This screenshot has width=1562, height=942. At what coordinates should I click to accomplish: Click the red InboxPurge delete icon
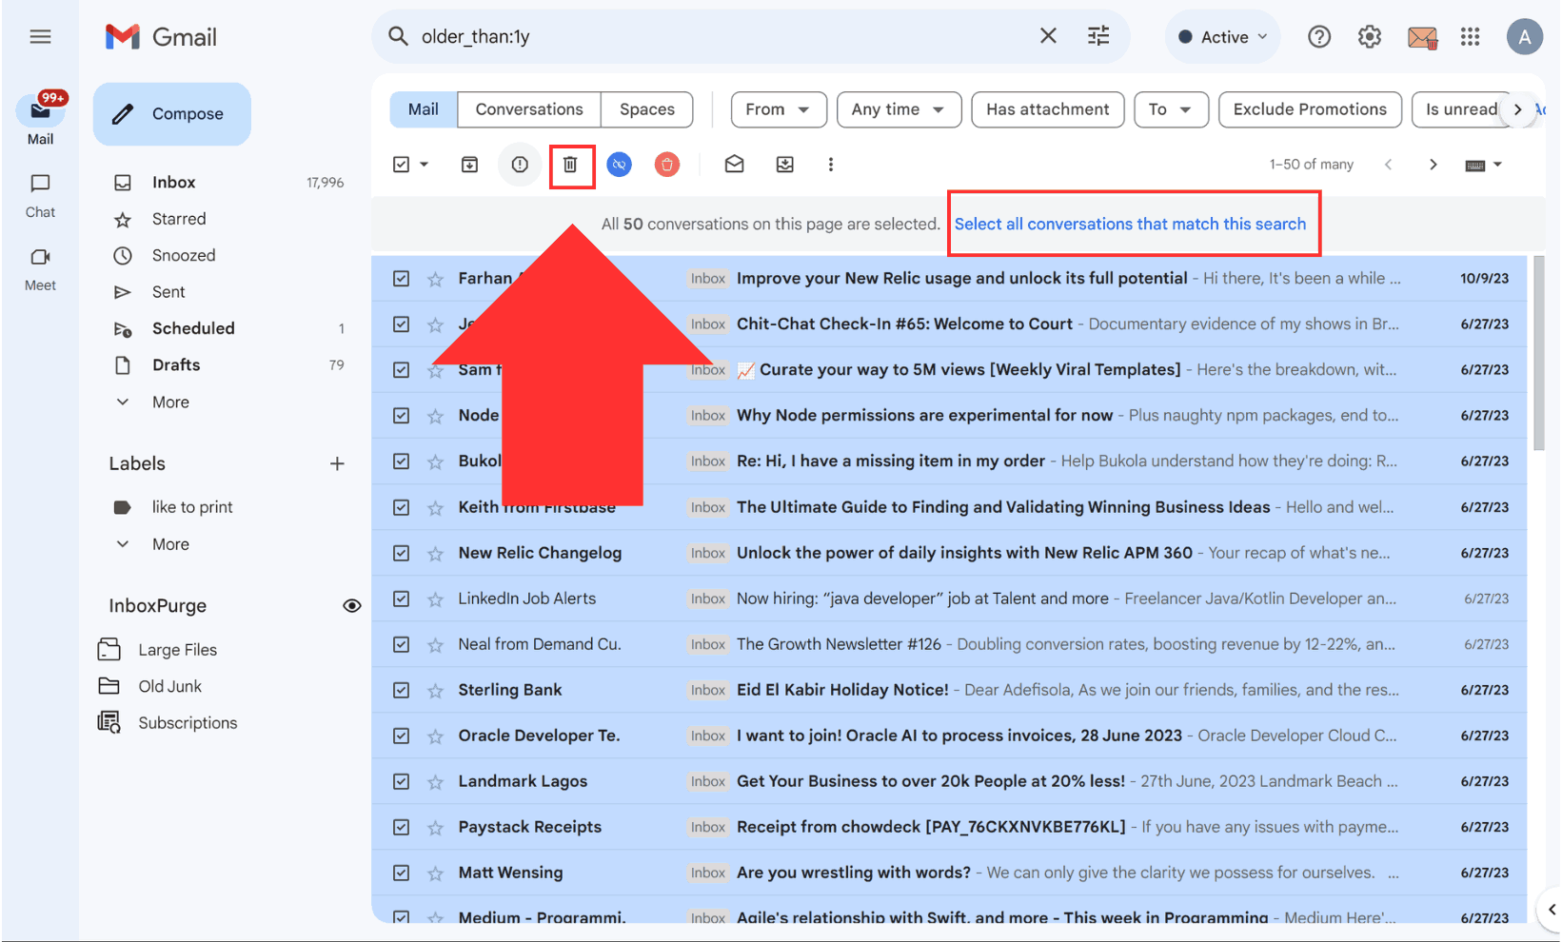pyautogui.click(x=667, y=165)
